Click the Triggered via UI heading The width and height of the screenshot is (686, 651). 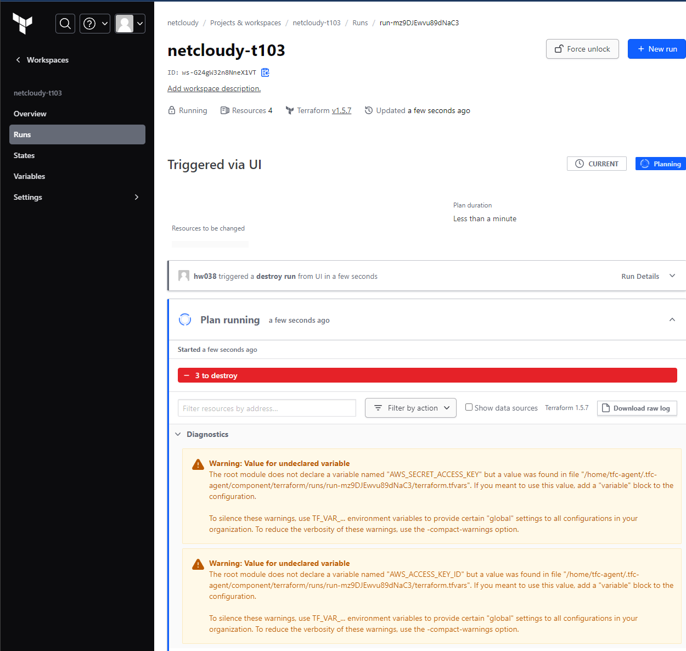[x=215, y=165]
